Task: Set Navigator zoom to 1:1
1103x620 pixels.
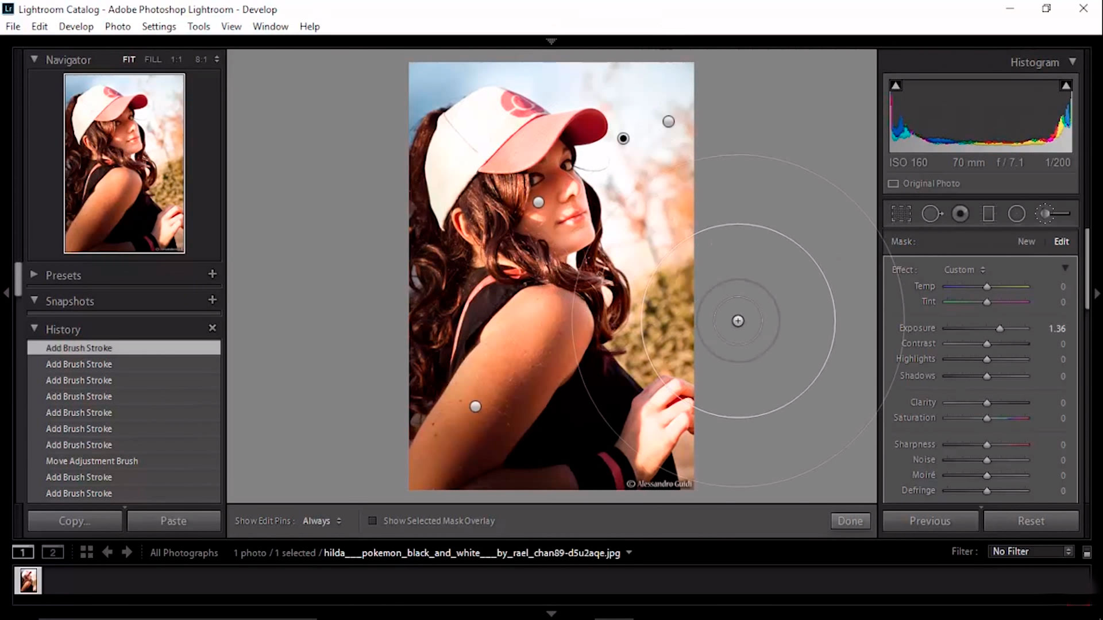Action: tap(176, 59)
